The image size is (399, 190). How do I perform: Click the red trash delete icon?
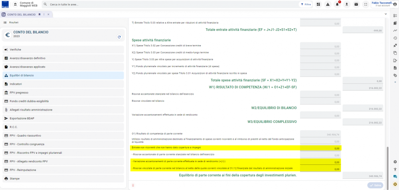coord(133,186)
